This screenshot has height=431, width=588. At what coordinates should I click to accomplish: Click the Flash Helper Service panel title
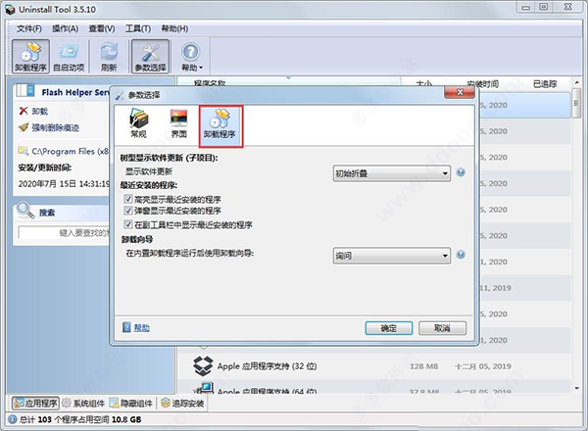pyautogui.click(x=75, y=92)
